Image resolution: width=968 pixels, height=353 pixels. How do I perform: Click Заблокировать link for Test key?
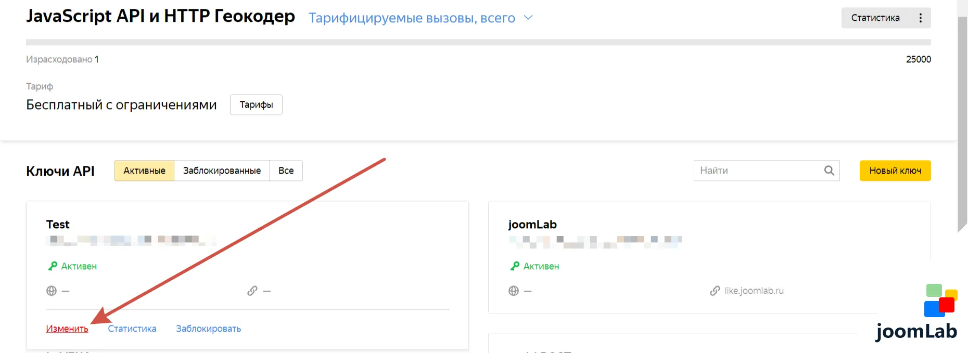coord(208,329)
